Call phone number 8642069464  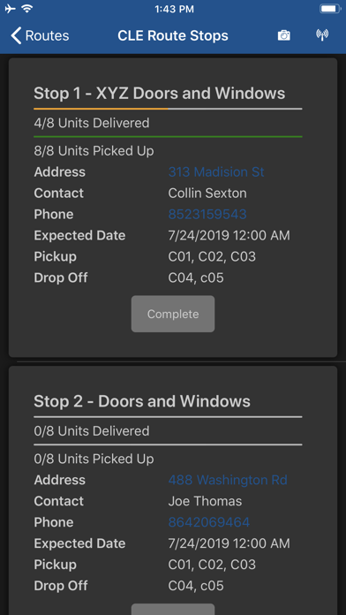tap(209, 522)
